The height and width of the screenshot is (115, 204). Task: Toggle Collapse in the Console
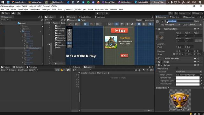coord(13,70)
